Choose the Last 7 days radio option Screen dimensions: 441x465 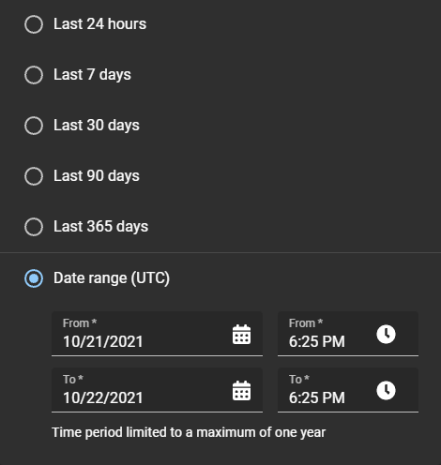coord(34,75)
